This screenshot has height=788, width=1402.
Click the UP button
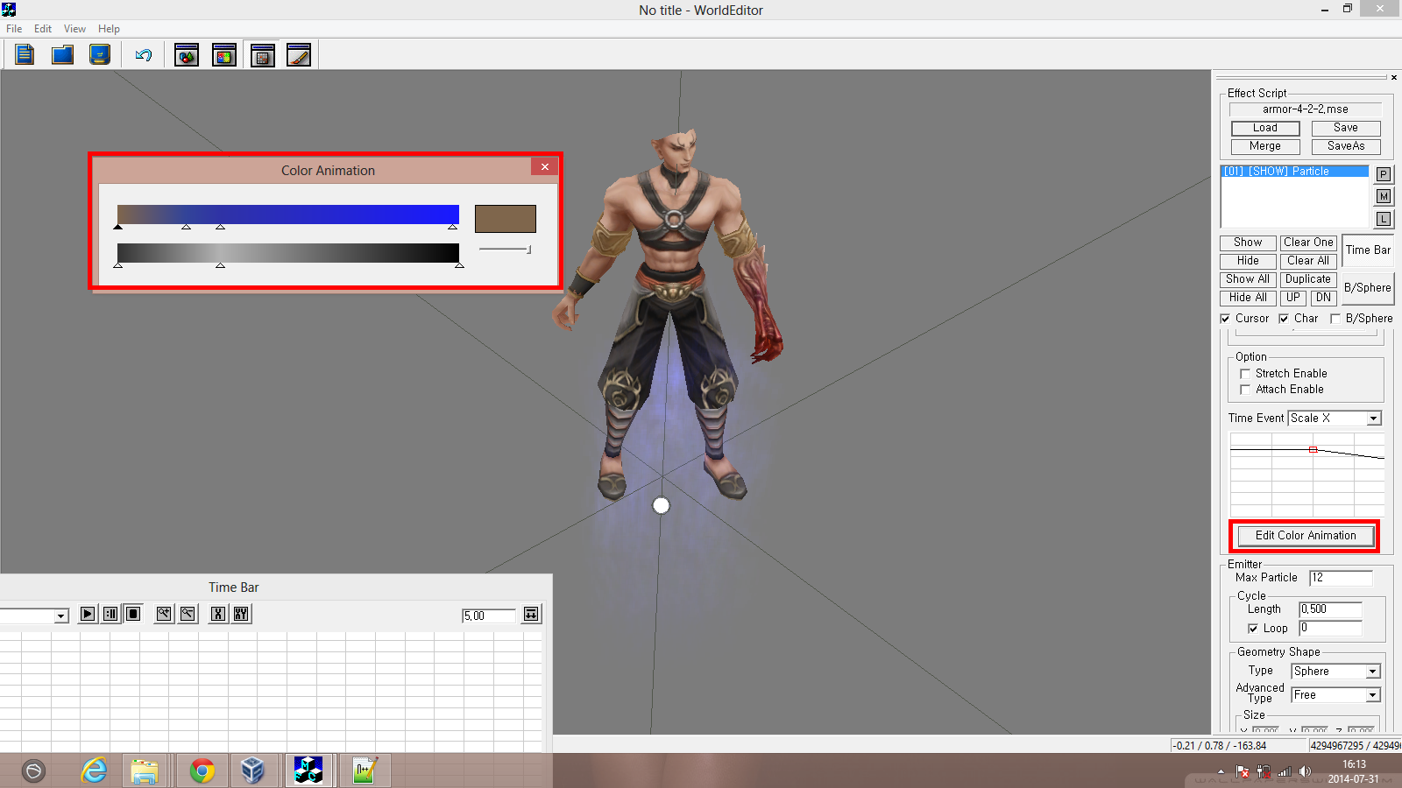click(x=1293, y=298)
